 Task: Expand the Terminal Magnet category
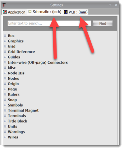pyautogui.click(x=5, y=110)
